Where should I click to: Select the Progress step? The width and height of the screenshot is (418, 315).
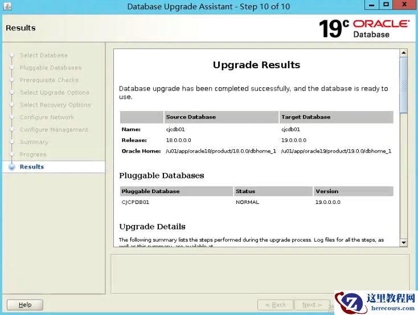[x=33, y=154]
